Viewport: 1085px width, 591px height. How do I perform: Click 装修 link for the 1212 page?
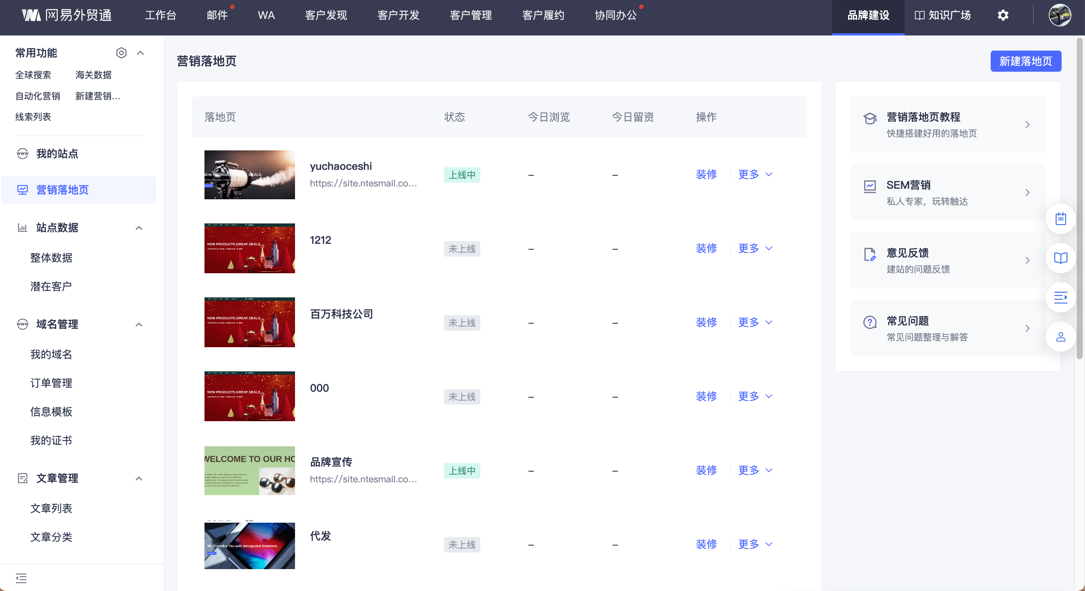click(706, 249)
